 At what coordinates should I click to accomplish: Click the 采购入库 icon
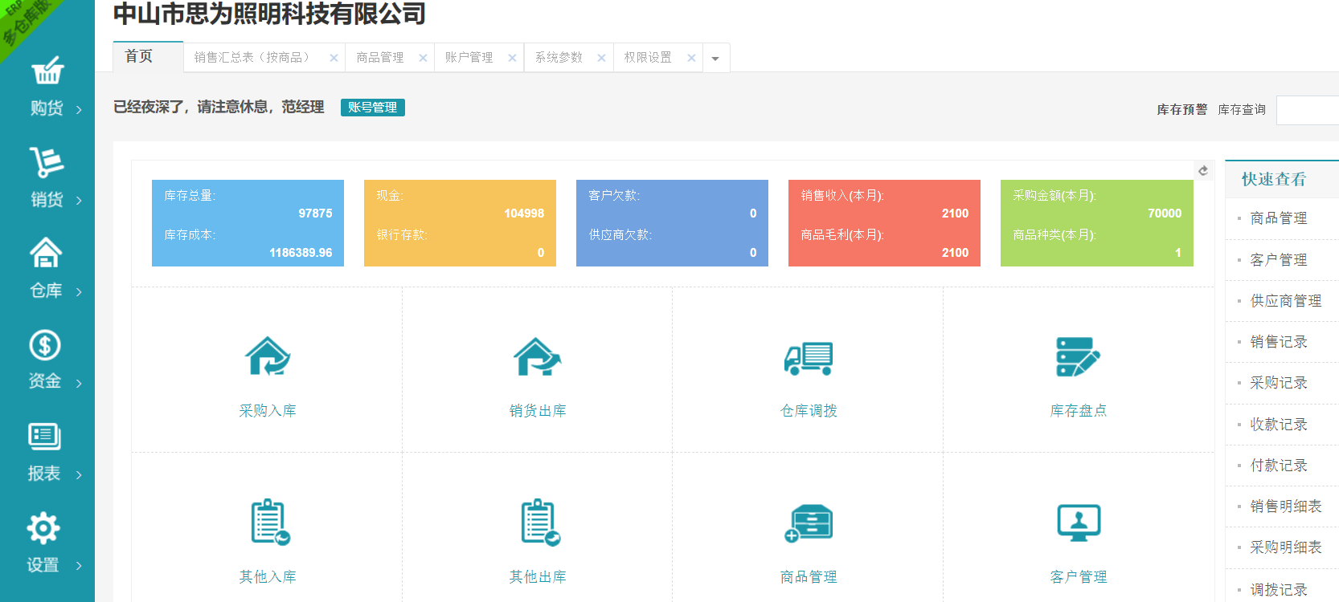[268, 357]
